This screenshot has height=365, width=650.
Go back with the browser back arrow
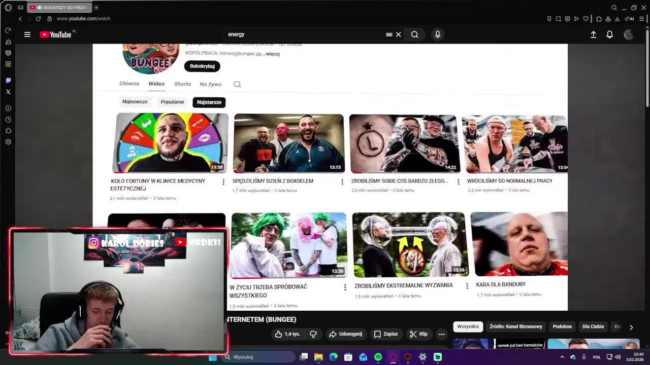click(x=20, y=19)
